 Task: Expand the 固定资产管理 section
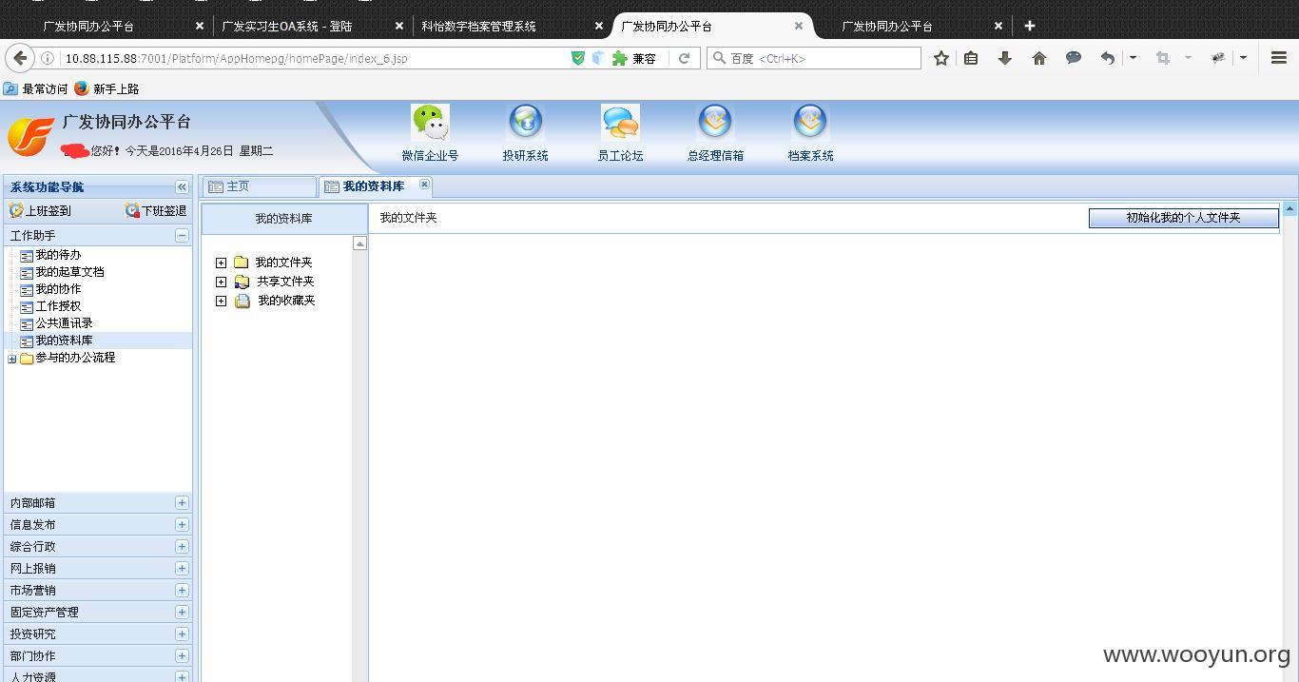click(182, 613)
